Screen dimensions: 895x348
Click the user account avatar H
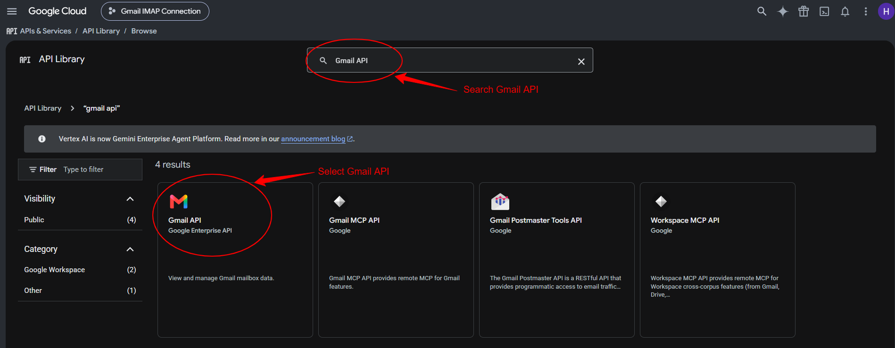coord(886,11)
